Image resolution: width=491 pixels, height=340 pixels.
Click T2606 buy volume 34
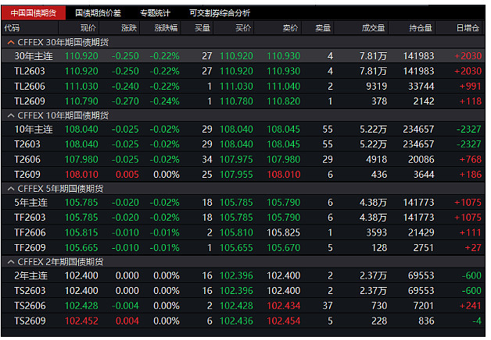(207, 160)
